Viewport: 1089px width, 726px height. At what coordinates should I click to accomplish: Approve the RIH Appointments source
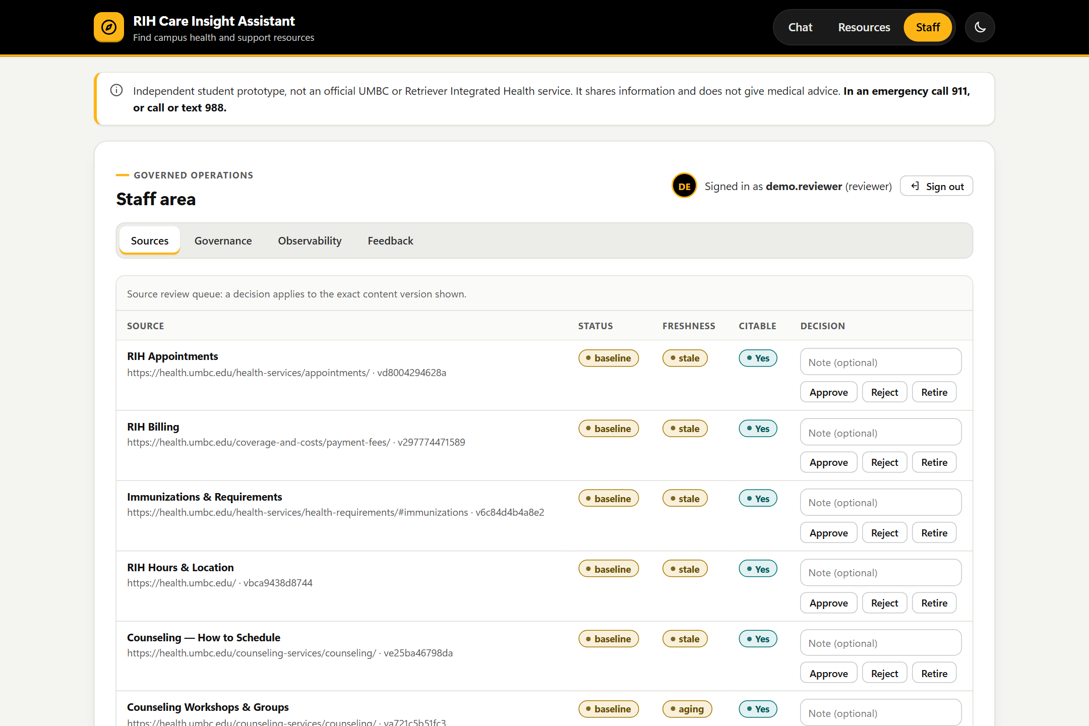[828, 392]
